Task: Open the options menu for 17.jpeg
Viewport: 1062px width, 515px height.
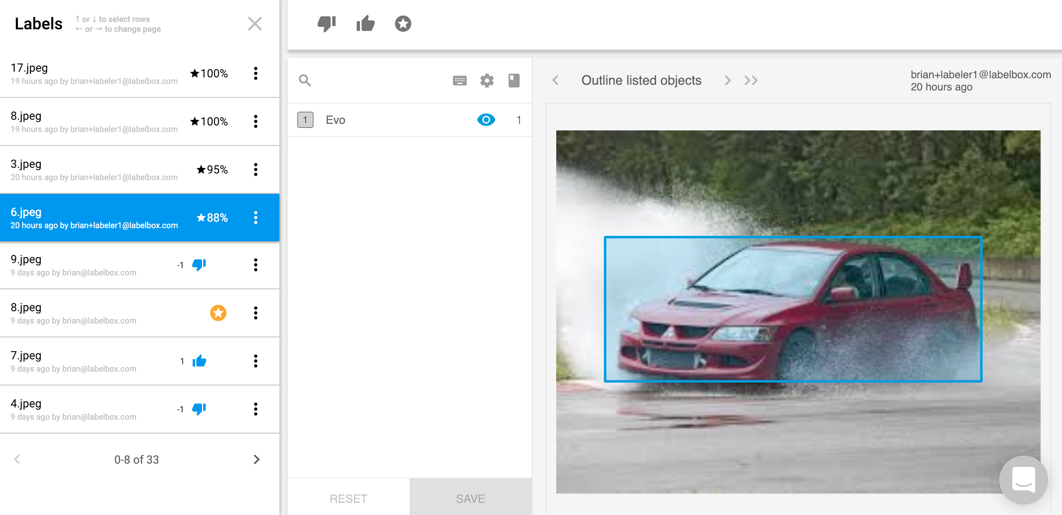Action: [256, 73]
